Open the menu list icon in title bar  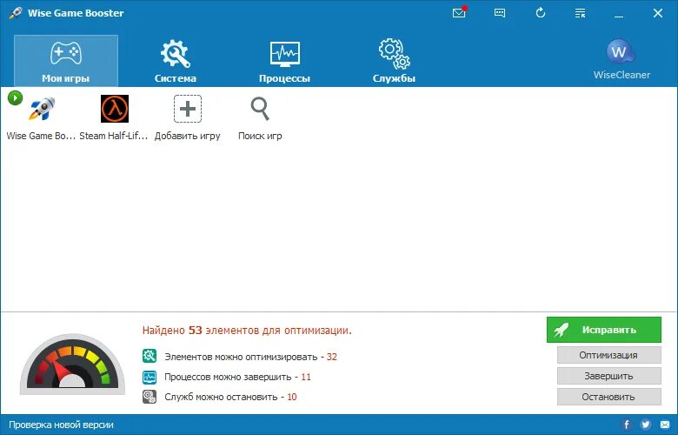[581, 13]
